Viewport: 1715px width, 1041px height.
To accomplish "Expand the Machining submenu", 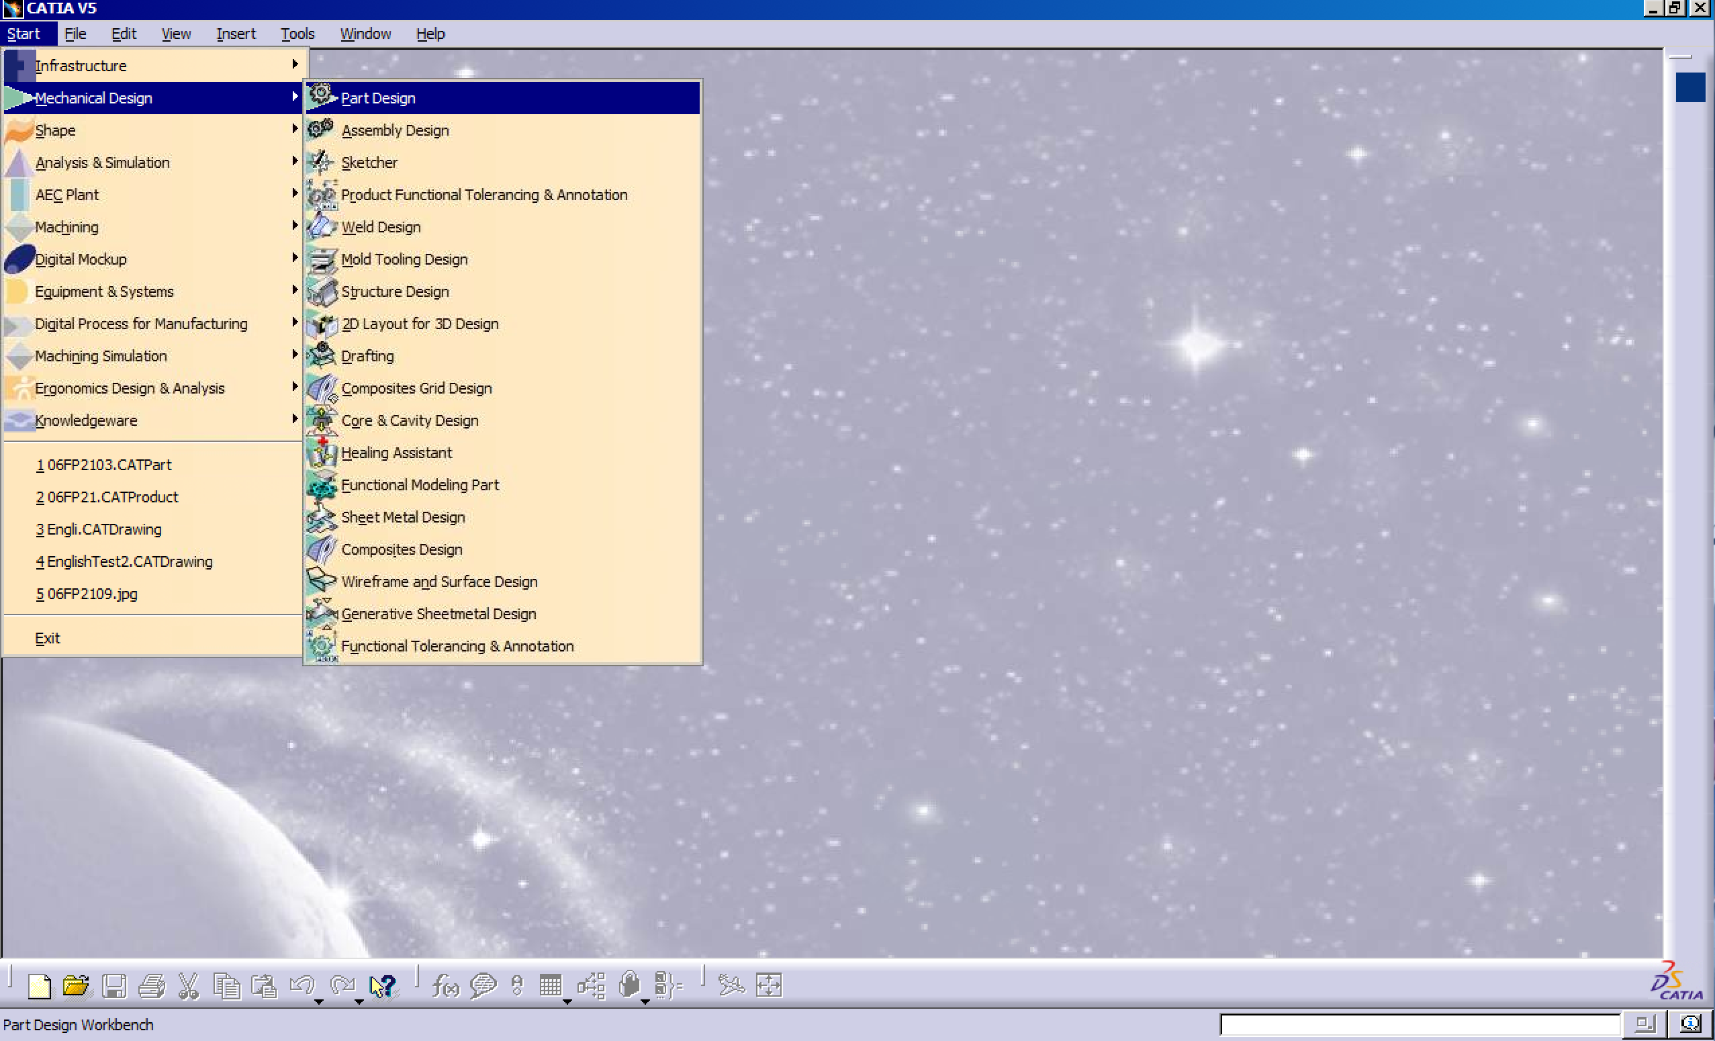I will 152,227.
